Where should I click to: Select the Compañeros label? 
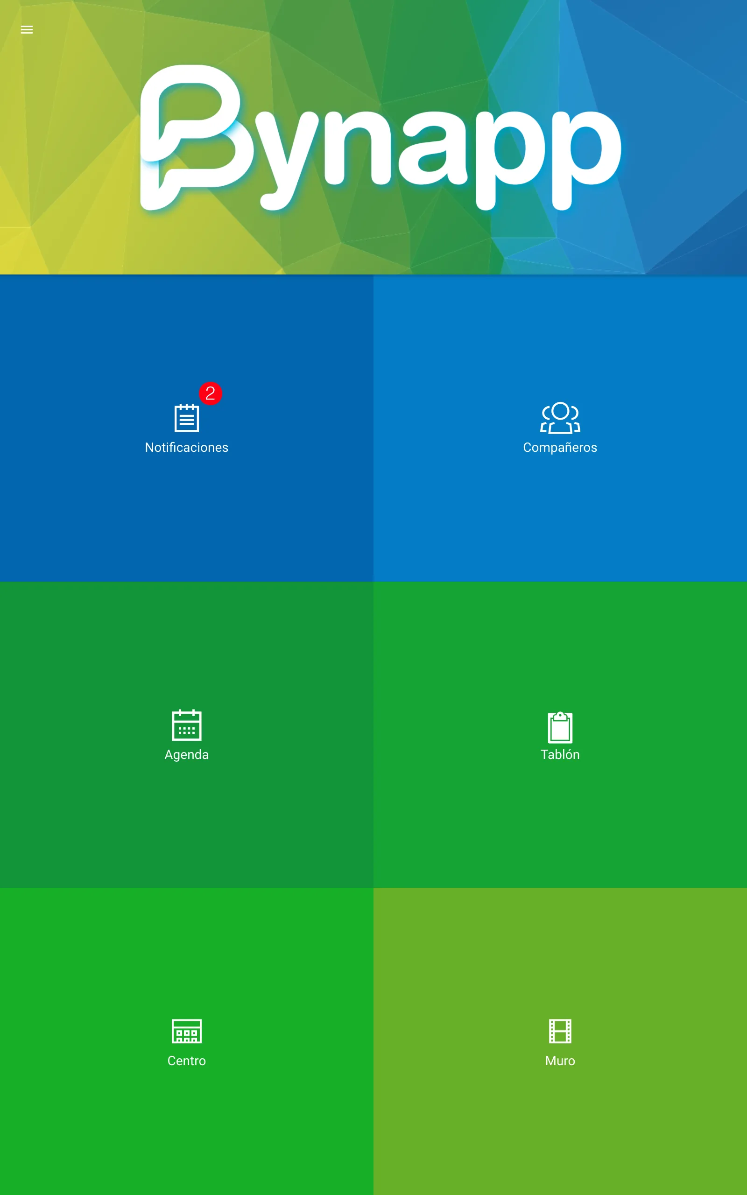560,447
